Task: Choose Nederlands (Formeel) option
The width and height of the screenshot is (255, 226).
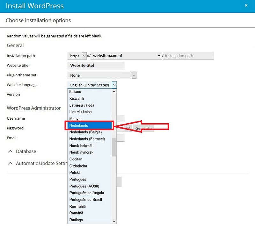Action: [90, 139]
